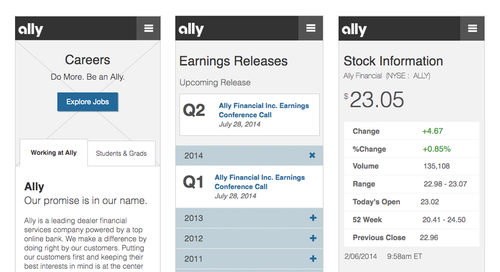Click Today's Open value 23.02
The image size is (500, 272).
(x=429, y=202)
